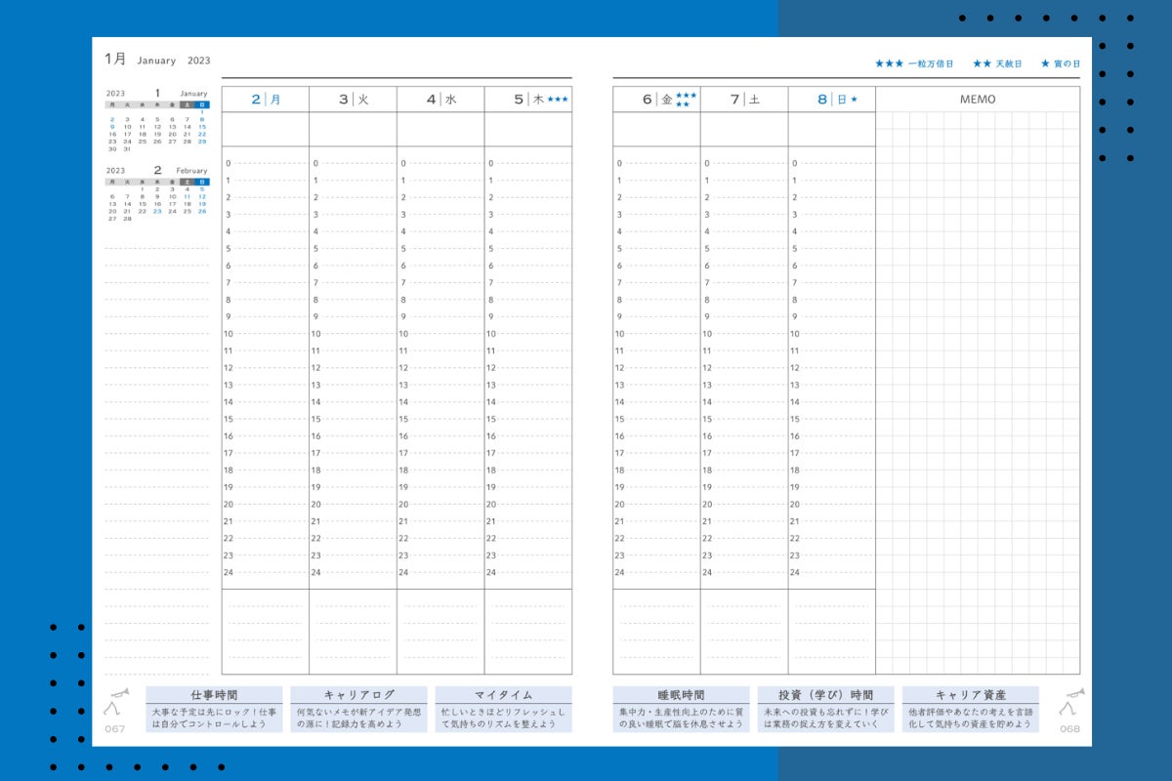Image resolution: width=1172 pixels, height=781 pixels.
Task: Click the two-star 天赦日 legend icon
Action: pos(982,63)
